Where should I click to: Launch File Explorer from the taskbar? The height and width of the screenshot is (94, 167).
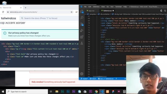coord(57,92)
